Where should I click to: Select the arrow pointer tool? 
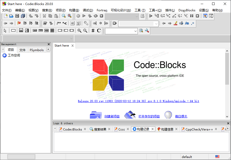5,30
